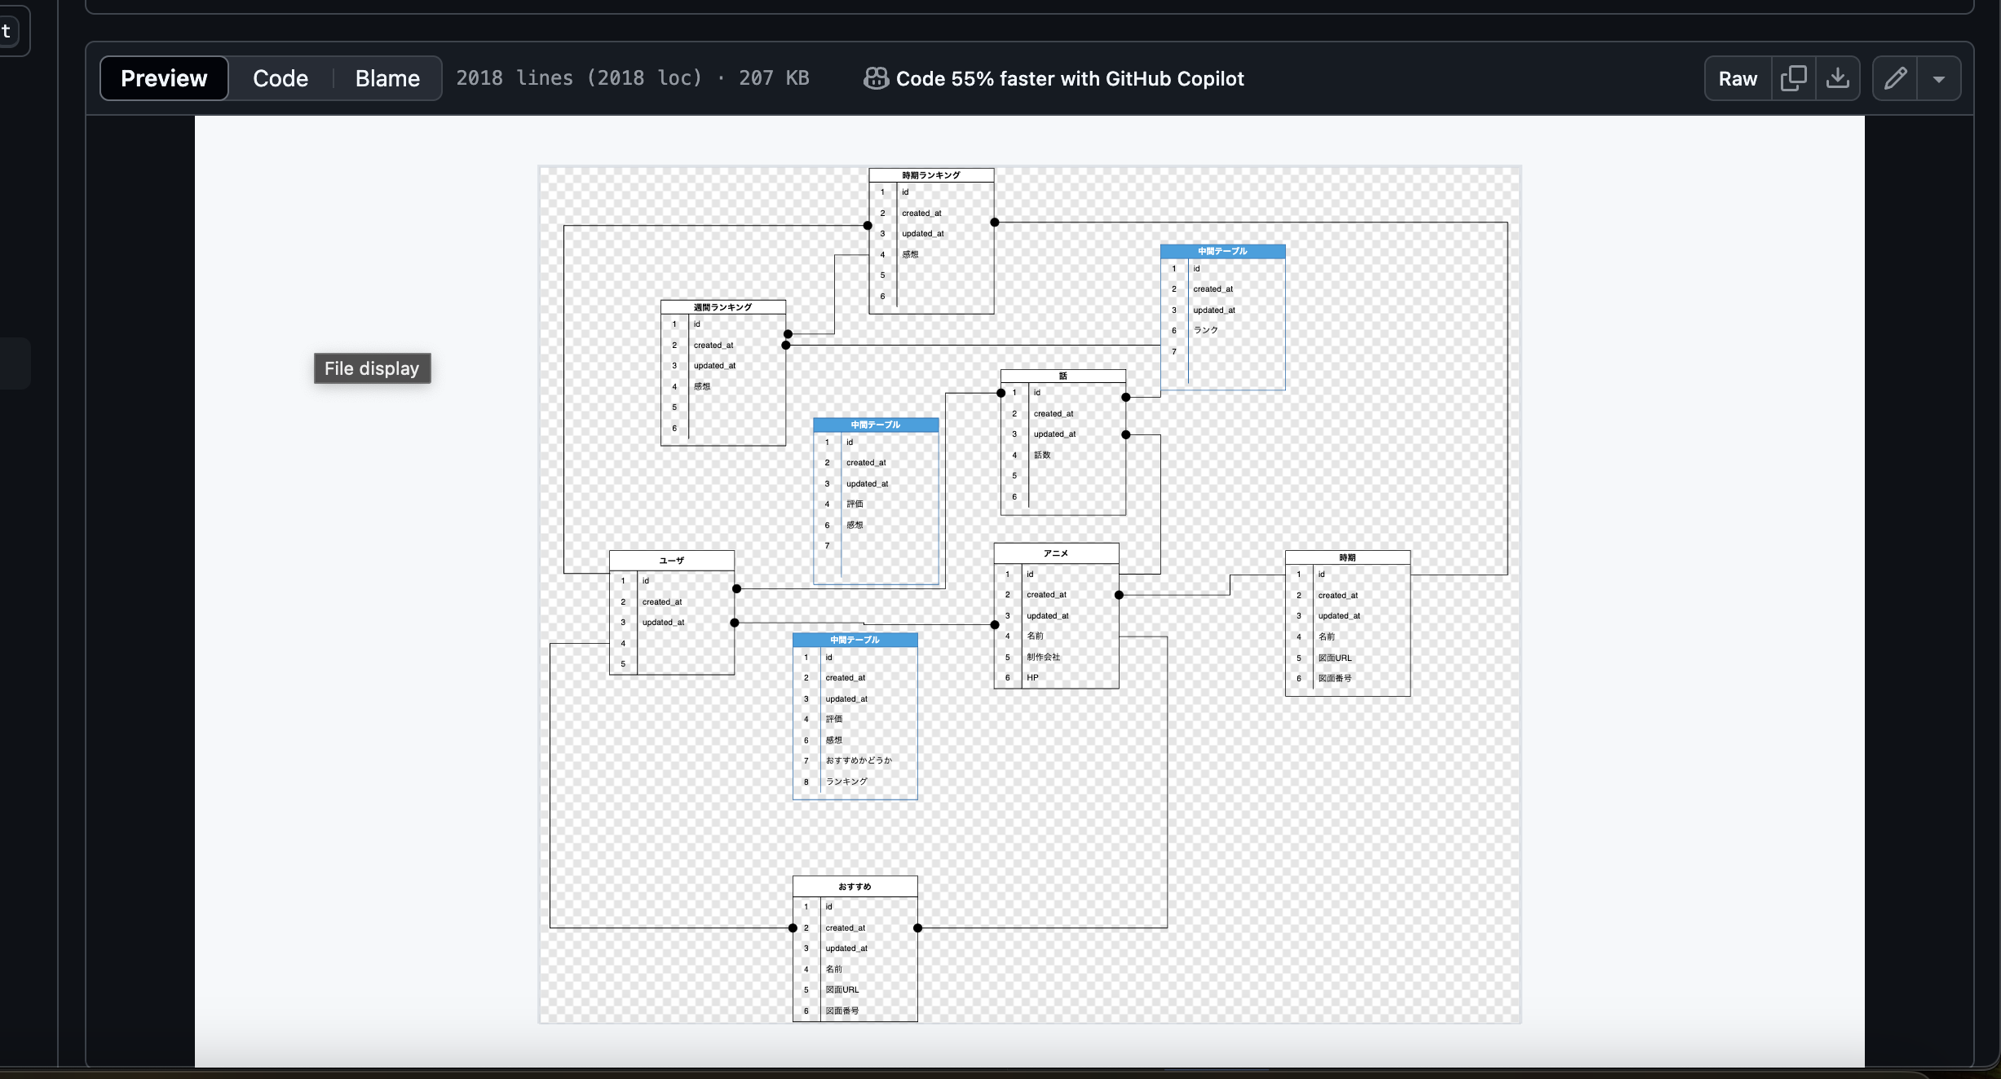Copy raw file contents icon

1793,78
